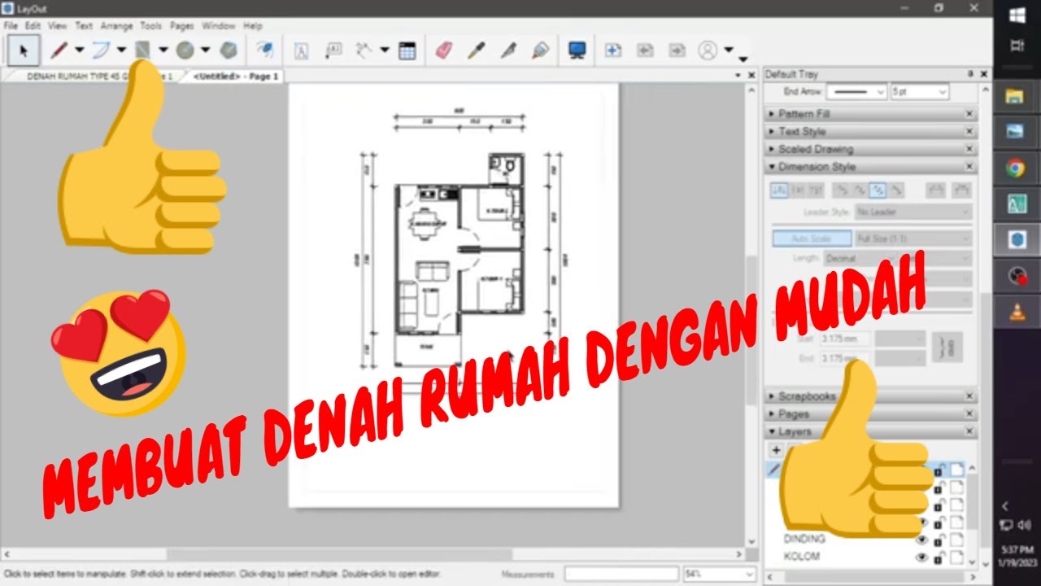1041x586 pixels.
Task: Open the Pages menu
Action: [x=181, y=26]
